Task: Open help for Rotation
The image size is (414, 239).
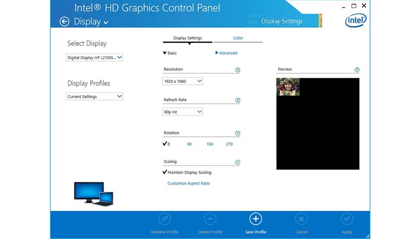Action: tap(238, 133)
